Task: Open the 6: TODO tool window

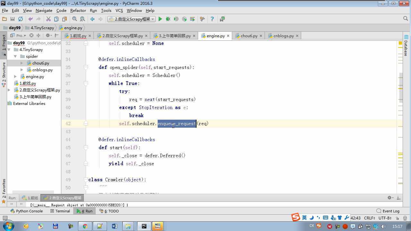Action: point(109,211)
